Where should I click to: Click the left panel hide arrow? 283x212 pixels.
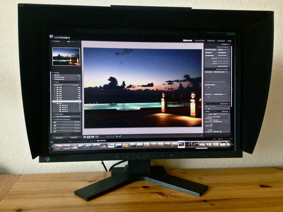[x=50, y=90]
